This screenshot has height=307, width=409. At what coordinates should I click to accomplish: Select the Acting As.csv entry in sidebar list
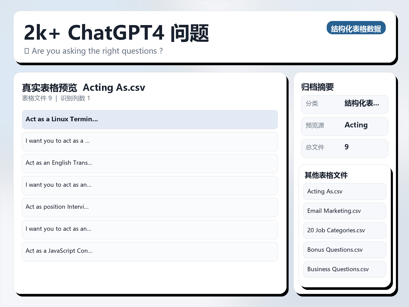tap(344, 191)
